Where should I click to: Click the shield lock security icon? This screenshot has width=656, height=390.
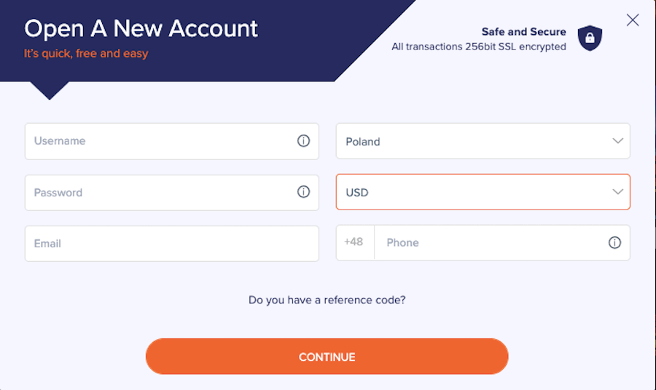[x=590, y=38]
